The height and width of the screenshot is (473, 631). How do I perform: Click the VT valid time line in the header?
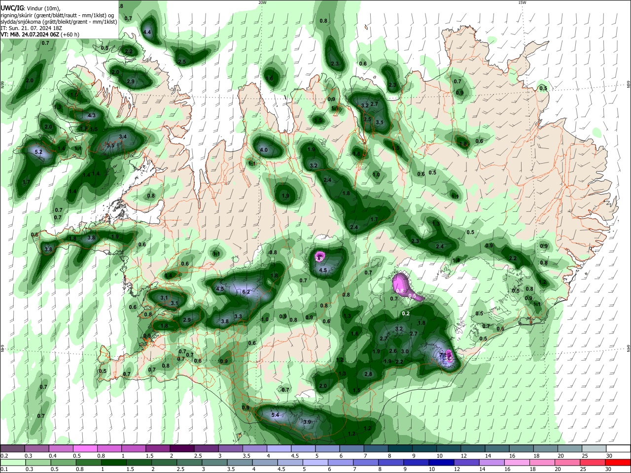[x=40, y=34]
